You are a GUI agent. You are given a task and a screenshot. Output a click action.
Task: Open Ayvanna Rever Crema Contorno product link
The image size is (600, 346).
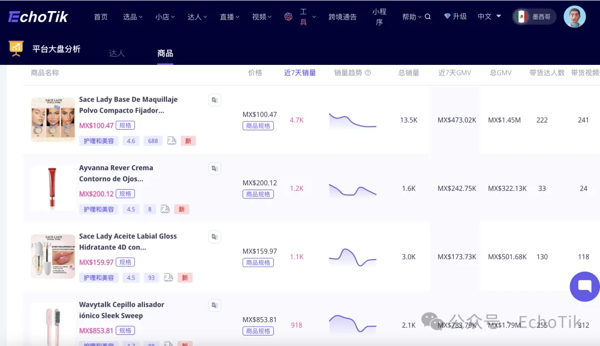tap(116, 173)
